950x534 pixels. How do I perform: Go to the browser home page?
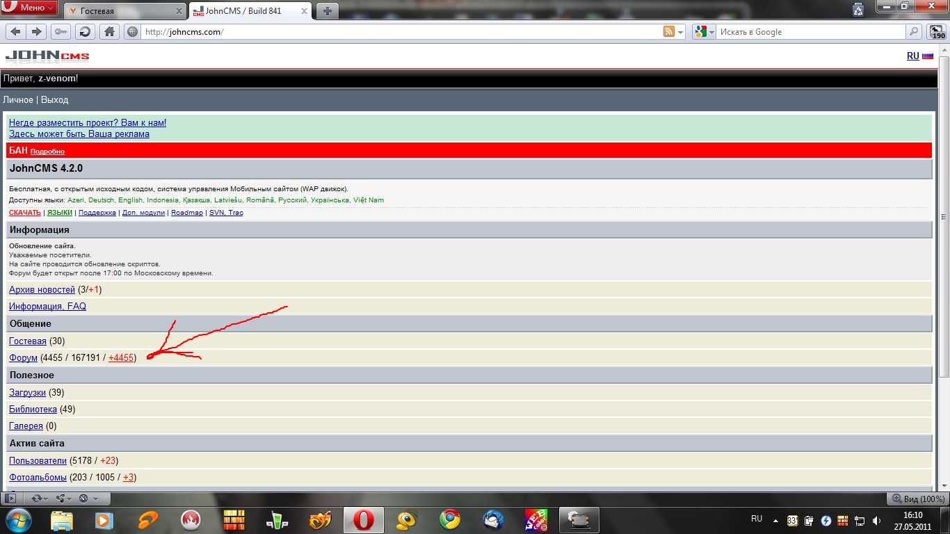109,31
